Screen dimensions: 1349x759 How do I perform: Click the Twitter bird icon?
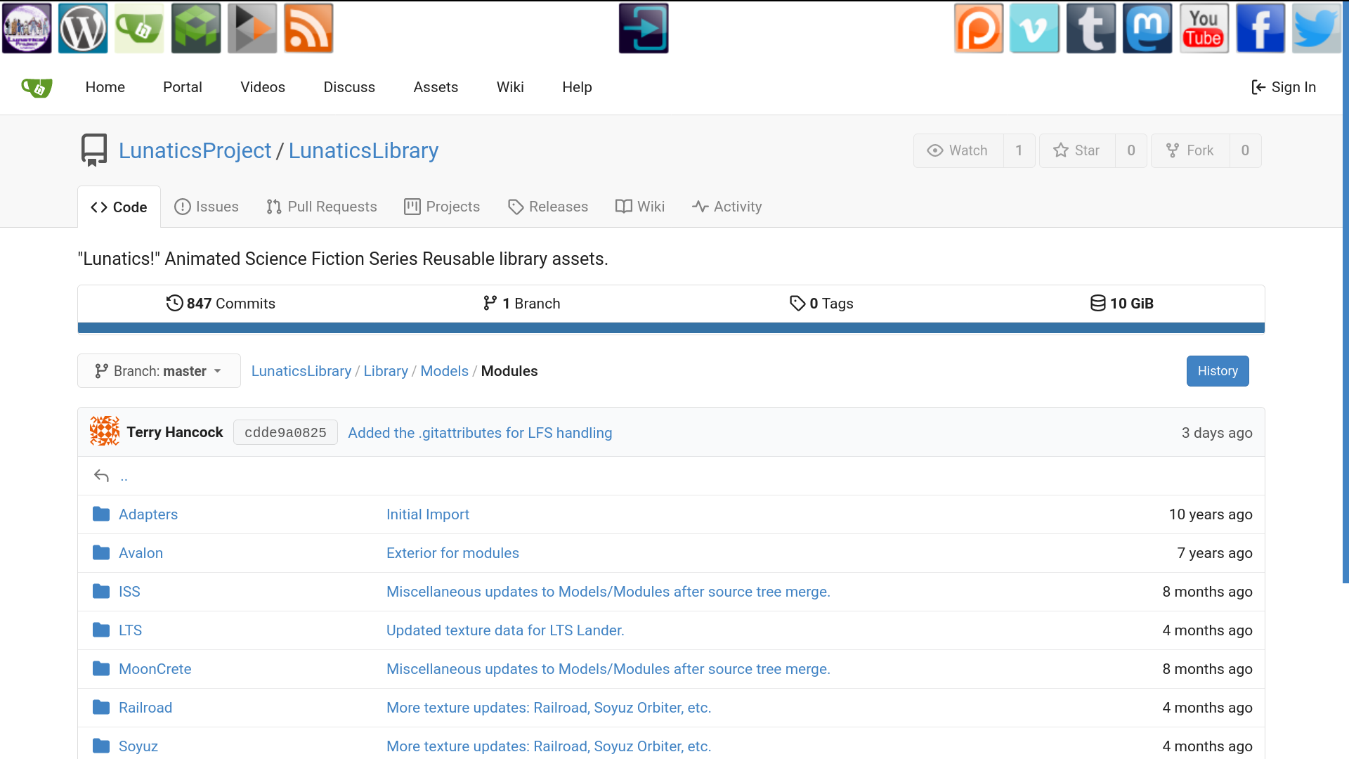(1316, 29)
